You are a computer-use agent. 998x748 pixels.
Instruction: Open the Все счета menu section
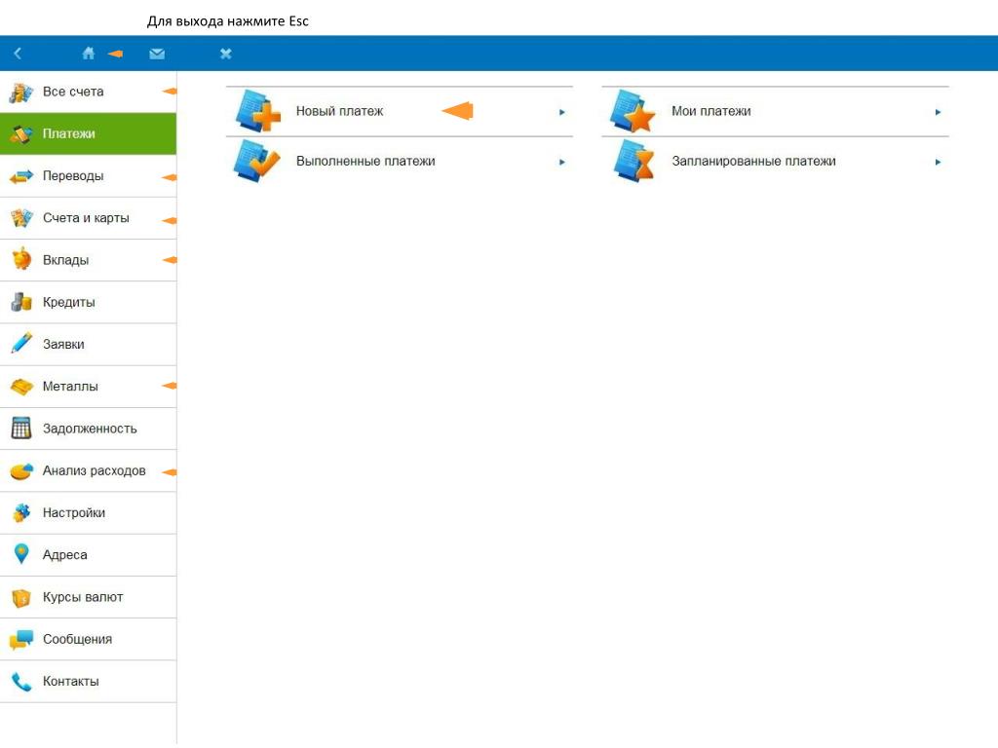88,92
